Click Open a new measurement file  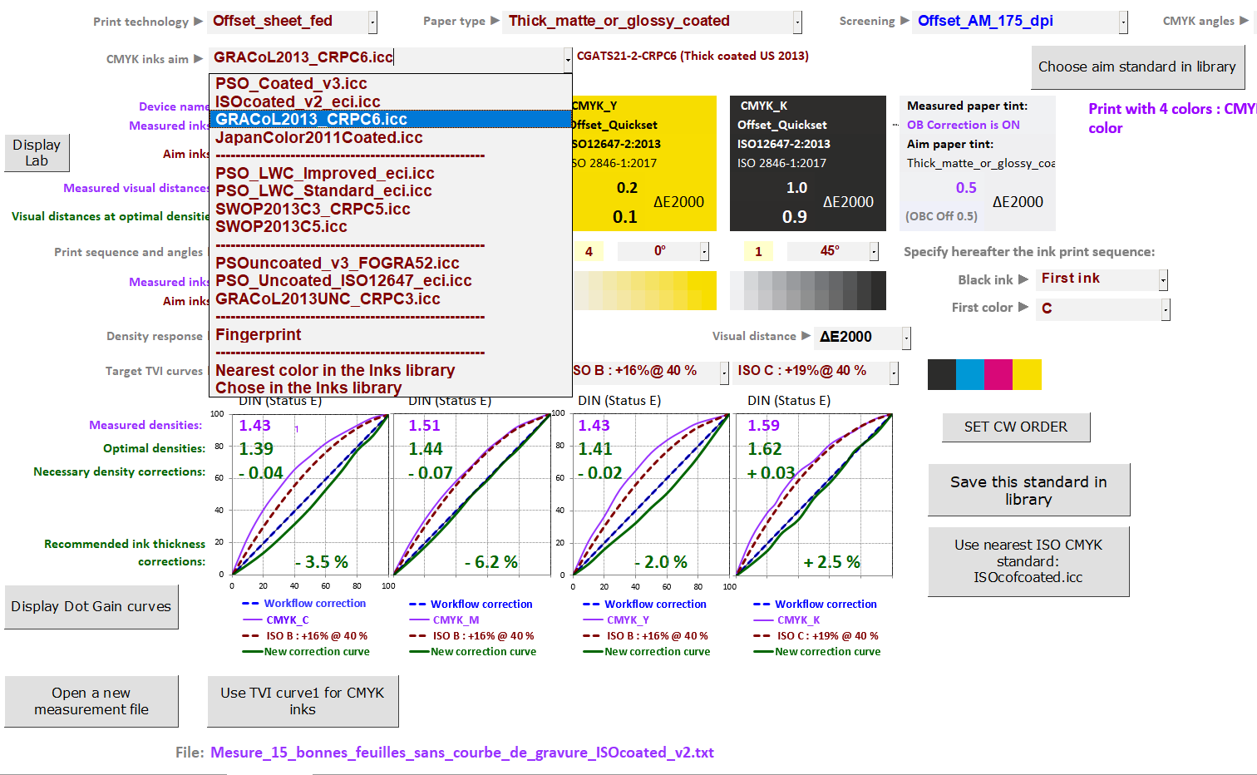click(x=91, y=701)
